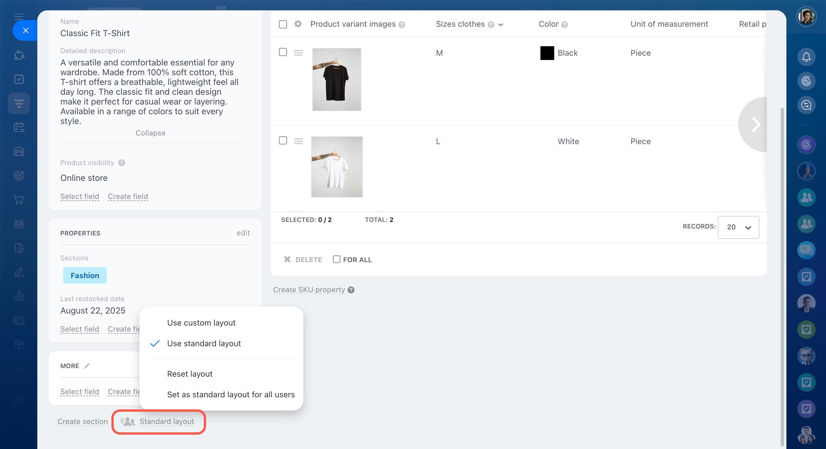Open the white T-shirt variant thumbnail
The image size is (826, 449).
(337, 167)
